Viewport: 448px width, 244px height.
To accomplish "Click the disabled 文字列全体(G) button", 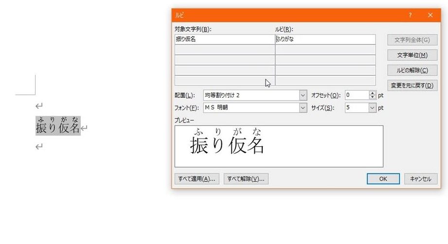I will pyautogui.click(x=412, y=40).
